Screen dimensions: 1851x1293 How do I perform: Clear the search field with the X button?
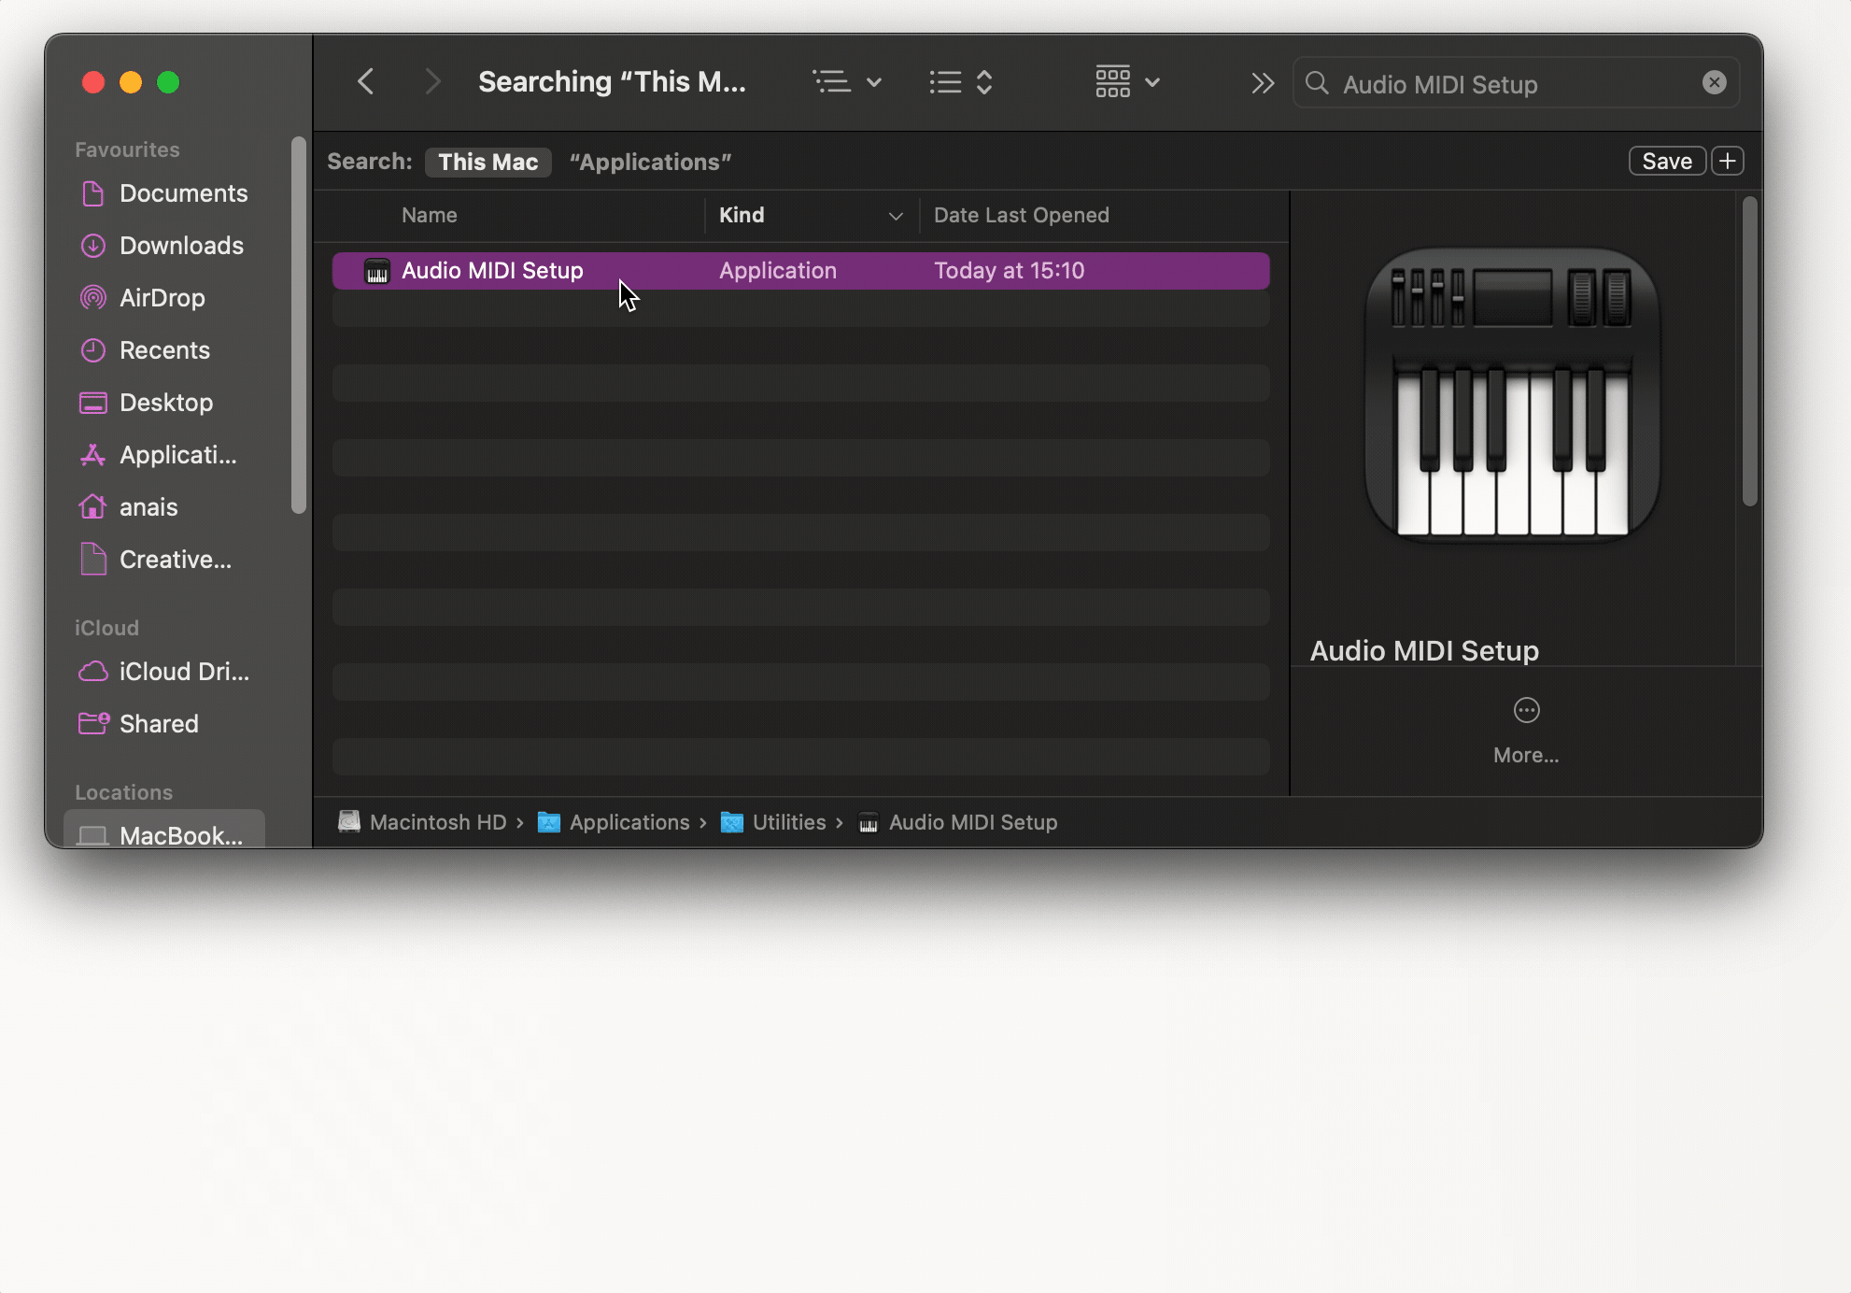pos(1714,83)
